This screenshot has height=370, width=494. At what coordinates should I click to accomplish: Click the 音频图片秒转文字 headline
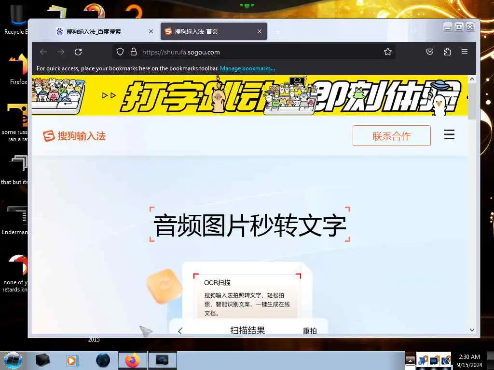250,225
